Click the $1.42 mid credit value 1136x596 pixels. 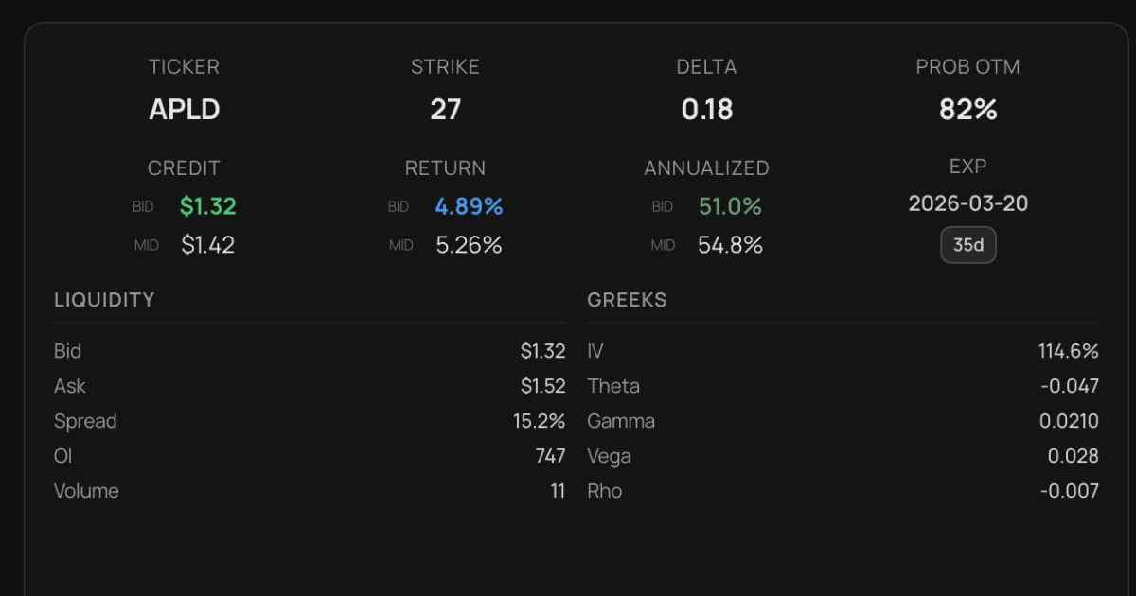point(207,245)
